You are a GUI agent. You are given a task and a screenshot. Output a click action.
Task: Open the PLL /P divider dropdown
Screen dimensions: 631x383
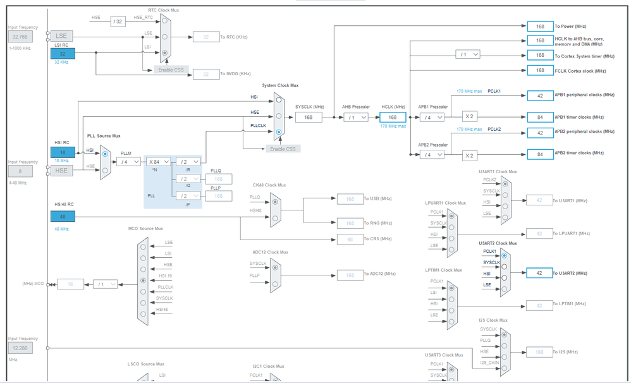[188, 196]
